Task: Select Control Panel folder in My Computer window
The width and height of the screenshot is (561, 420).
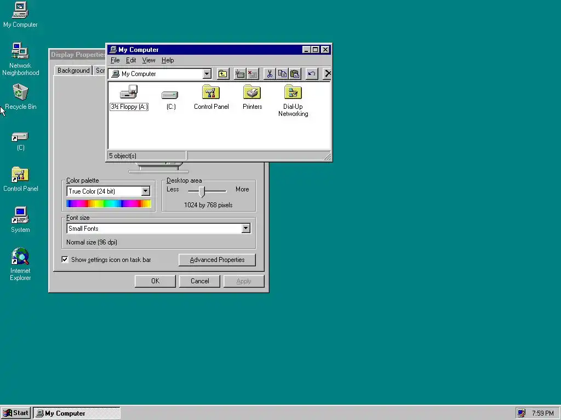Action: point(211,97)
